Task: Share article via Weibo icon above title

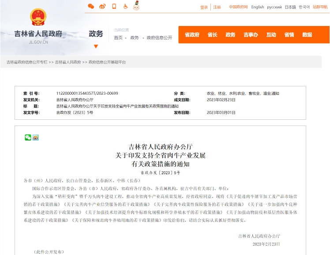Action: click(x=36, y=137)
